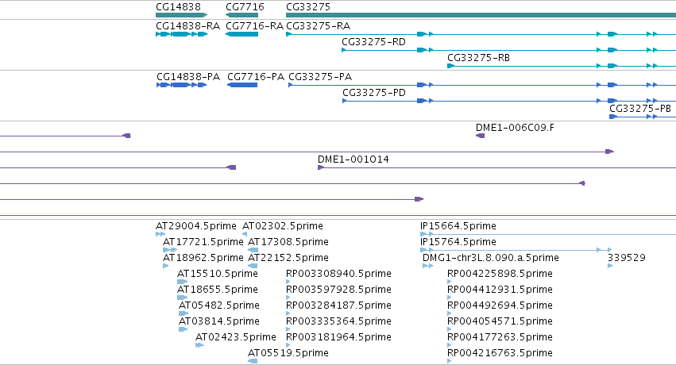Image resolution: width=676 pixels, height=365 pixels.
Task: Click the RP003335364.5prime label
Action: click(x=339, y=321)
